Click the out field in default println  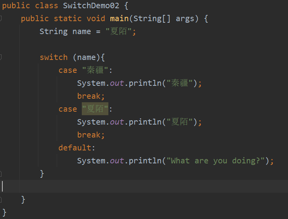(x=117, y=161)
